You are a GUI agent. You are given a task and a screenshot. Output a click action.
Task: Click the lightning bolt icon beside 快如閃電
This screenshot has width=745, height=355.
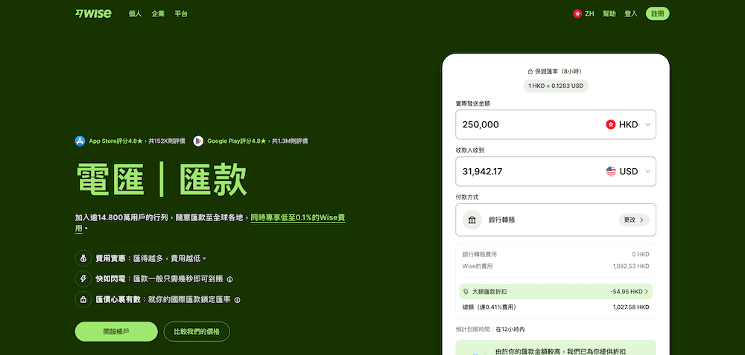coord(83,279)
